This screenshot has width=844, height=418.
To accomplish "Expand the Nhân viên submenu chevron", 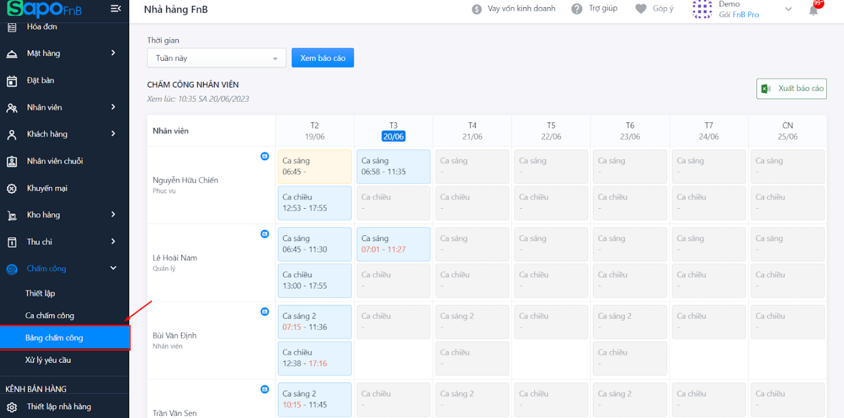I will (x=113, y=107).
